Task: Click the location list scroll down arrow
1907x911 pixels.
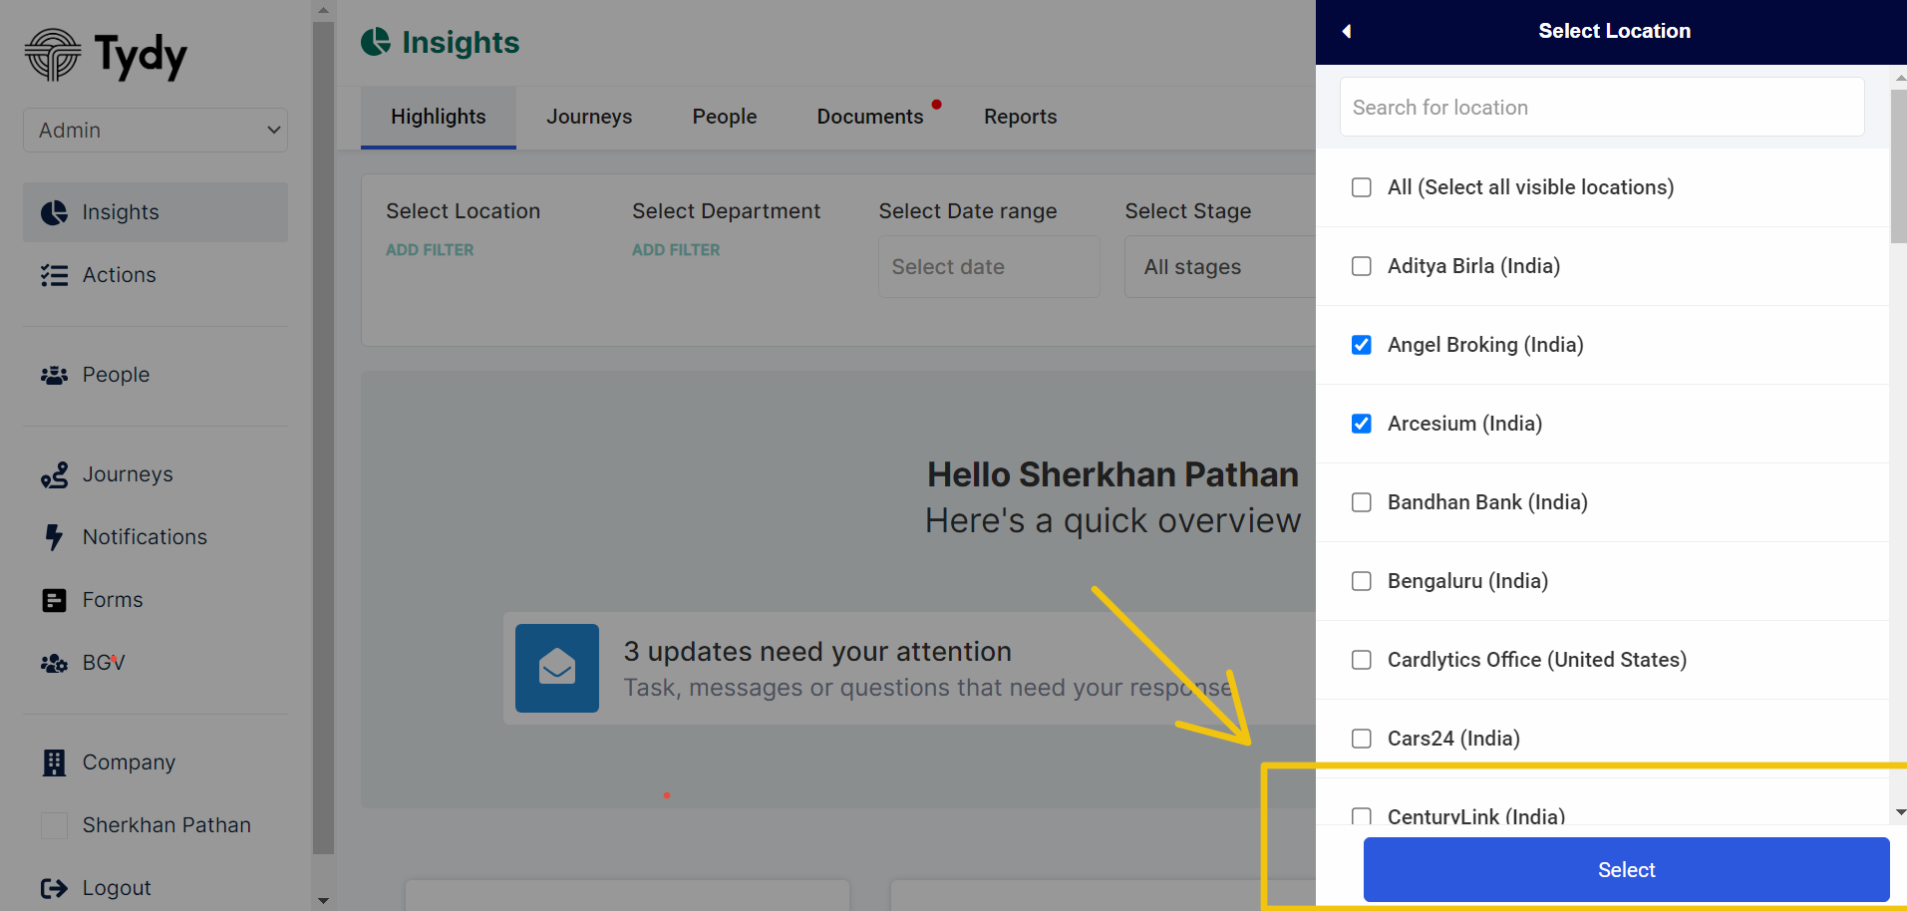Action: [1900, 812]
